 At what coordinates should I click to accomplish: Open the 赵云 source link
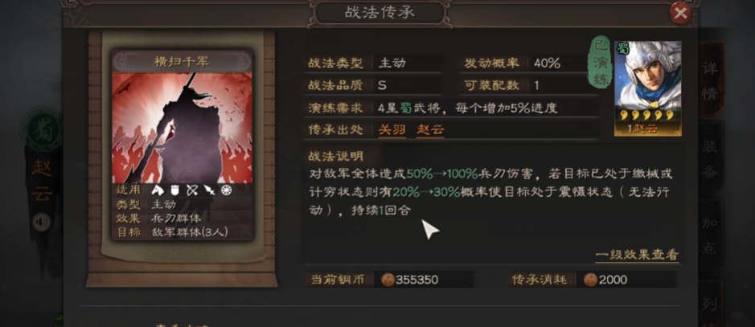tap(430, 130)
